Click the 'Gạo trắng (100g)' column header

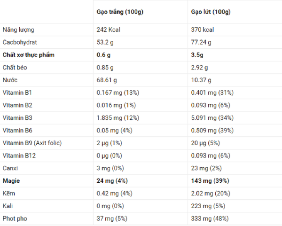[x=120, y=12]
